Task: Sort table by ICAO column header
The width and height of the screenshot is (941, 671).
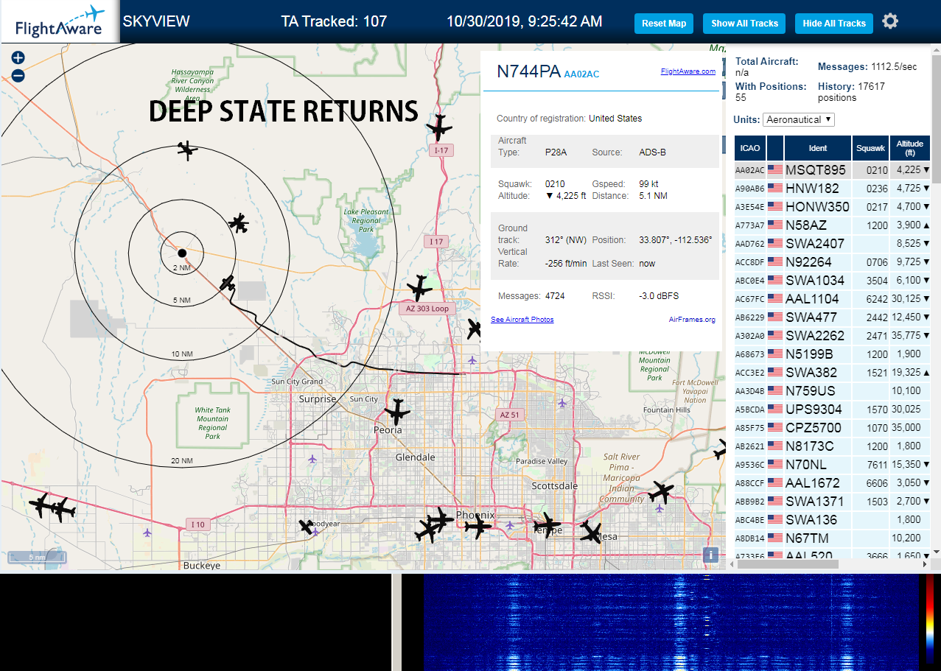Action: pyautogui.click(x=749, y=148)
